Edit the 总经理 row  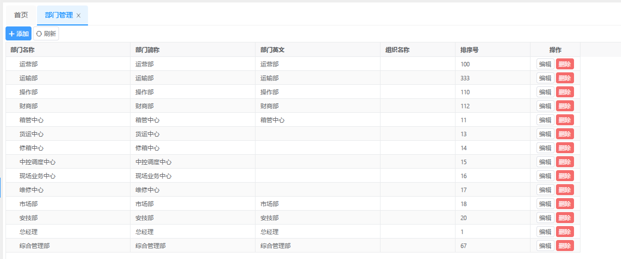point(545,232)
